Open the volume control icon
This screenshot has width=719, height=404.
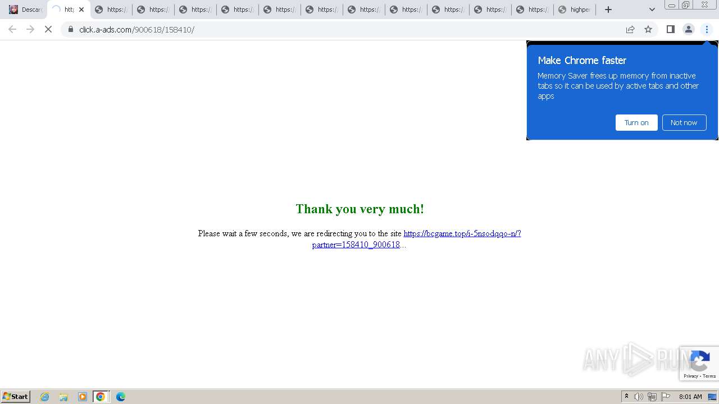pos(639,397)
